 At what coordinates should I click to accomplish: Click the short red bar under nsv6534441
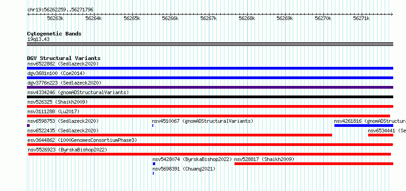coord(380,135)
